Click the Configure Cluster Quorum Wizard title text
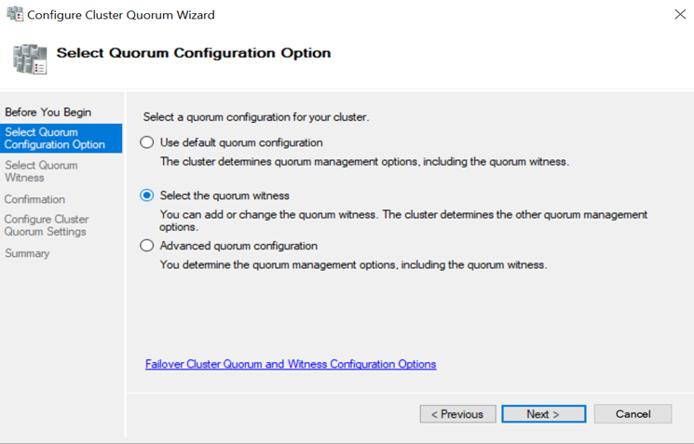 click(x=121, y=15)
